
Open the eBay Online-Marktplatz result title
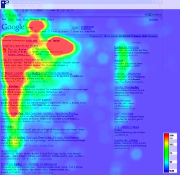coord(22,60)
